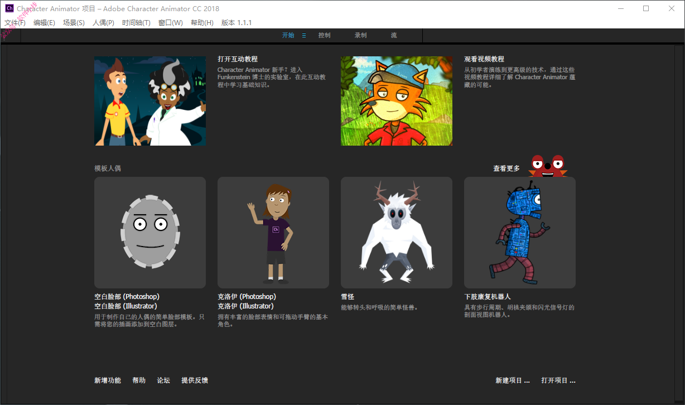
Task: Click the description starting with 从初学者演练到更高级的技术
Action: (520, 78)
